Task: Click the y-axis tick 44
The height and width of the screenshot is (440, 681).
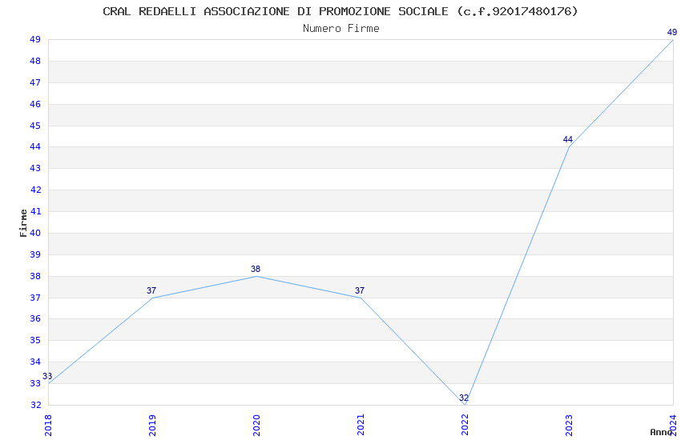Action: tap(35, 147)
